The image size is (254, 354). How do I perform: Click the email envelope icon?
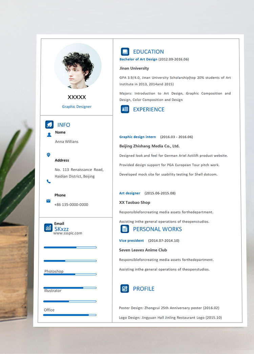click(x=48, y=201)
